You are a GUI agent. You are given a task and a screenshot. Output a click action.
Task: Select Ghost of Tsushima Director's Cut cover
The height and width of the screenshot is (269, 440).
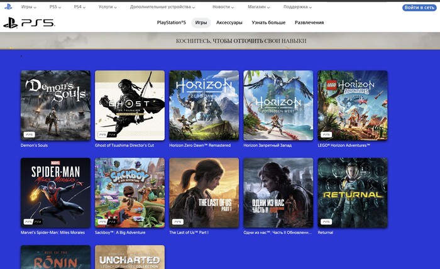[x=129, y=105]
